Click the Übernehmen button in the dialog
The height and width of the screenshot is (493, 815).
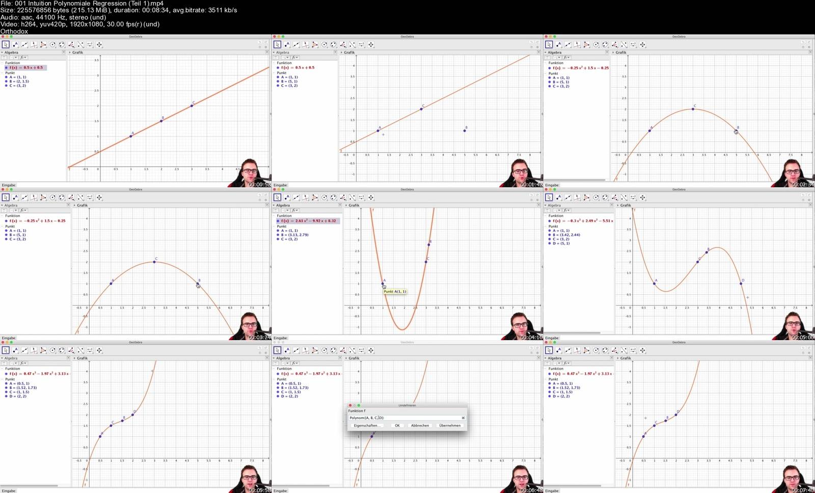tap(450, 425)
